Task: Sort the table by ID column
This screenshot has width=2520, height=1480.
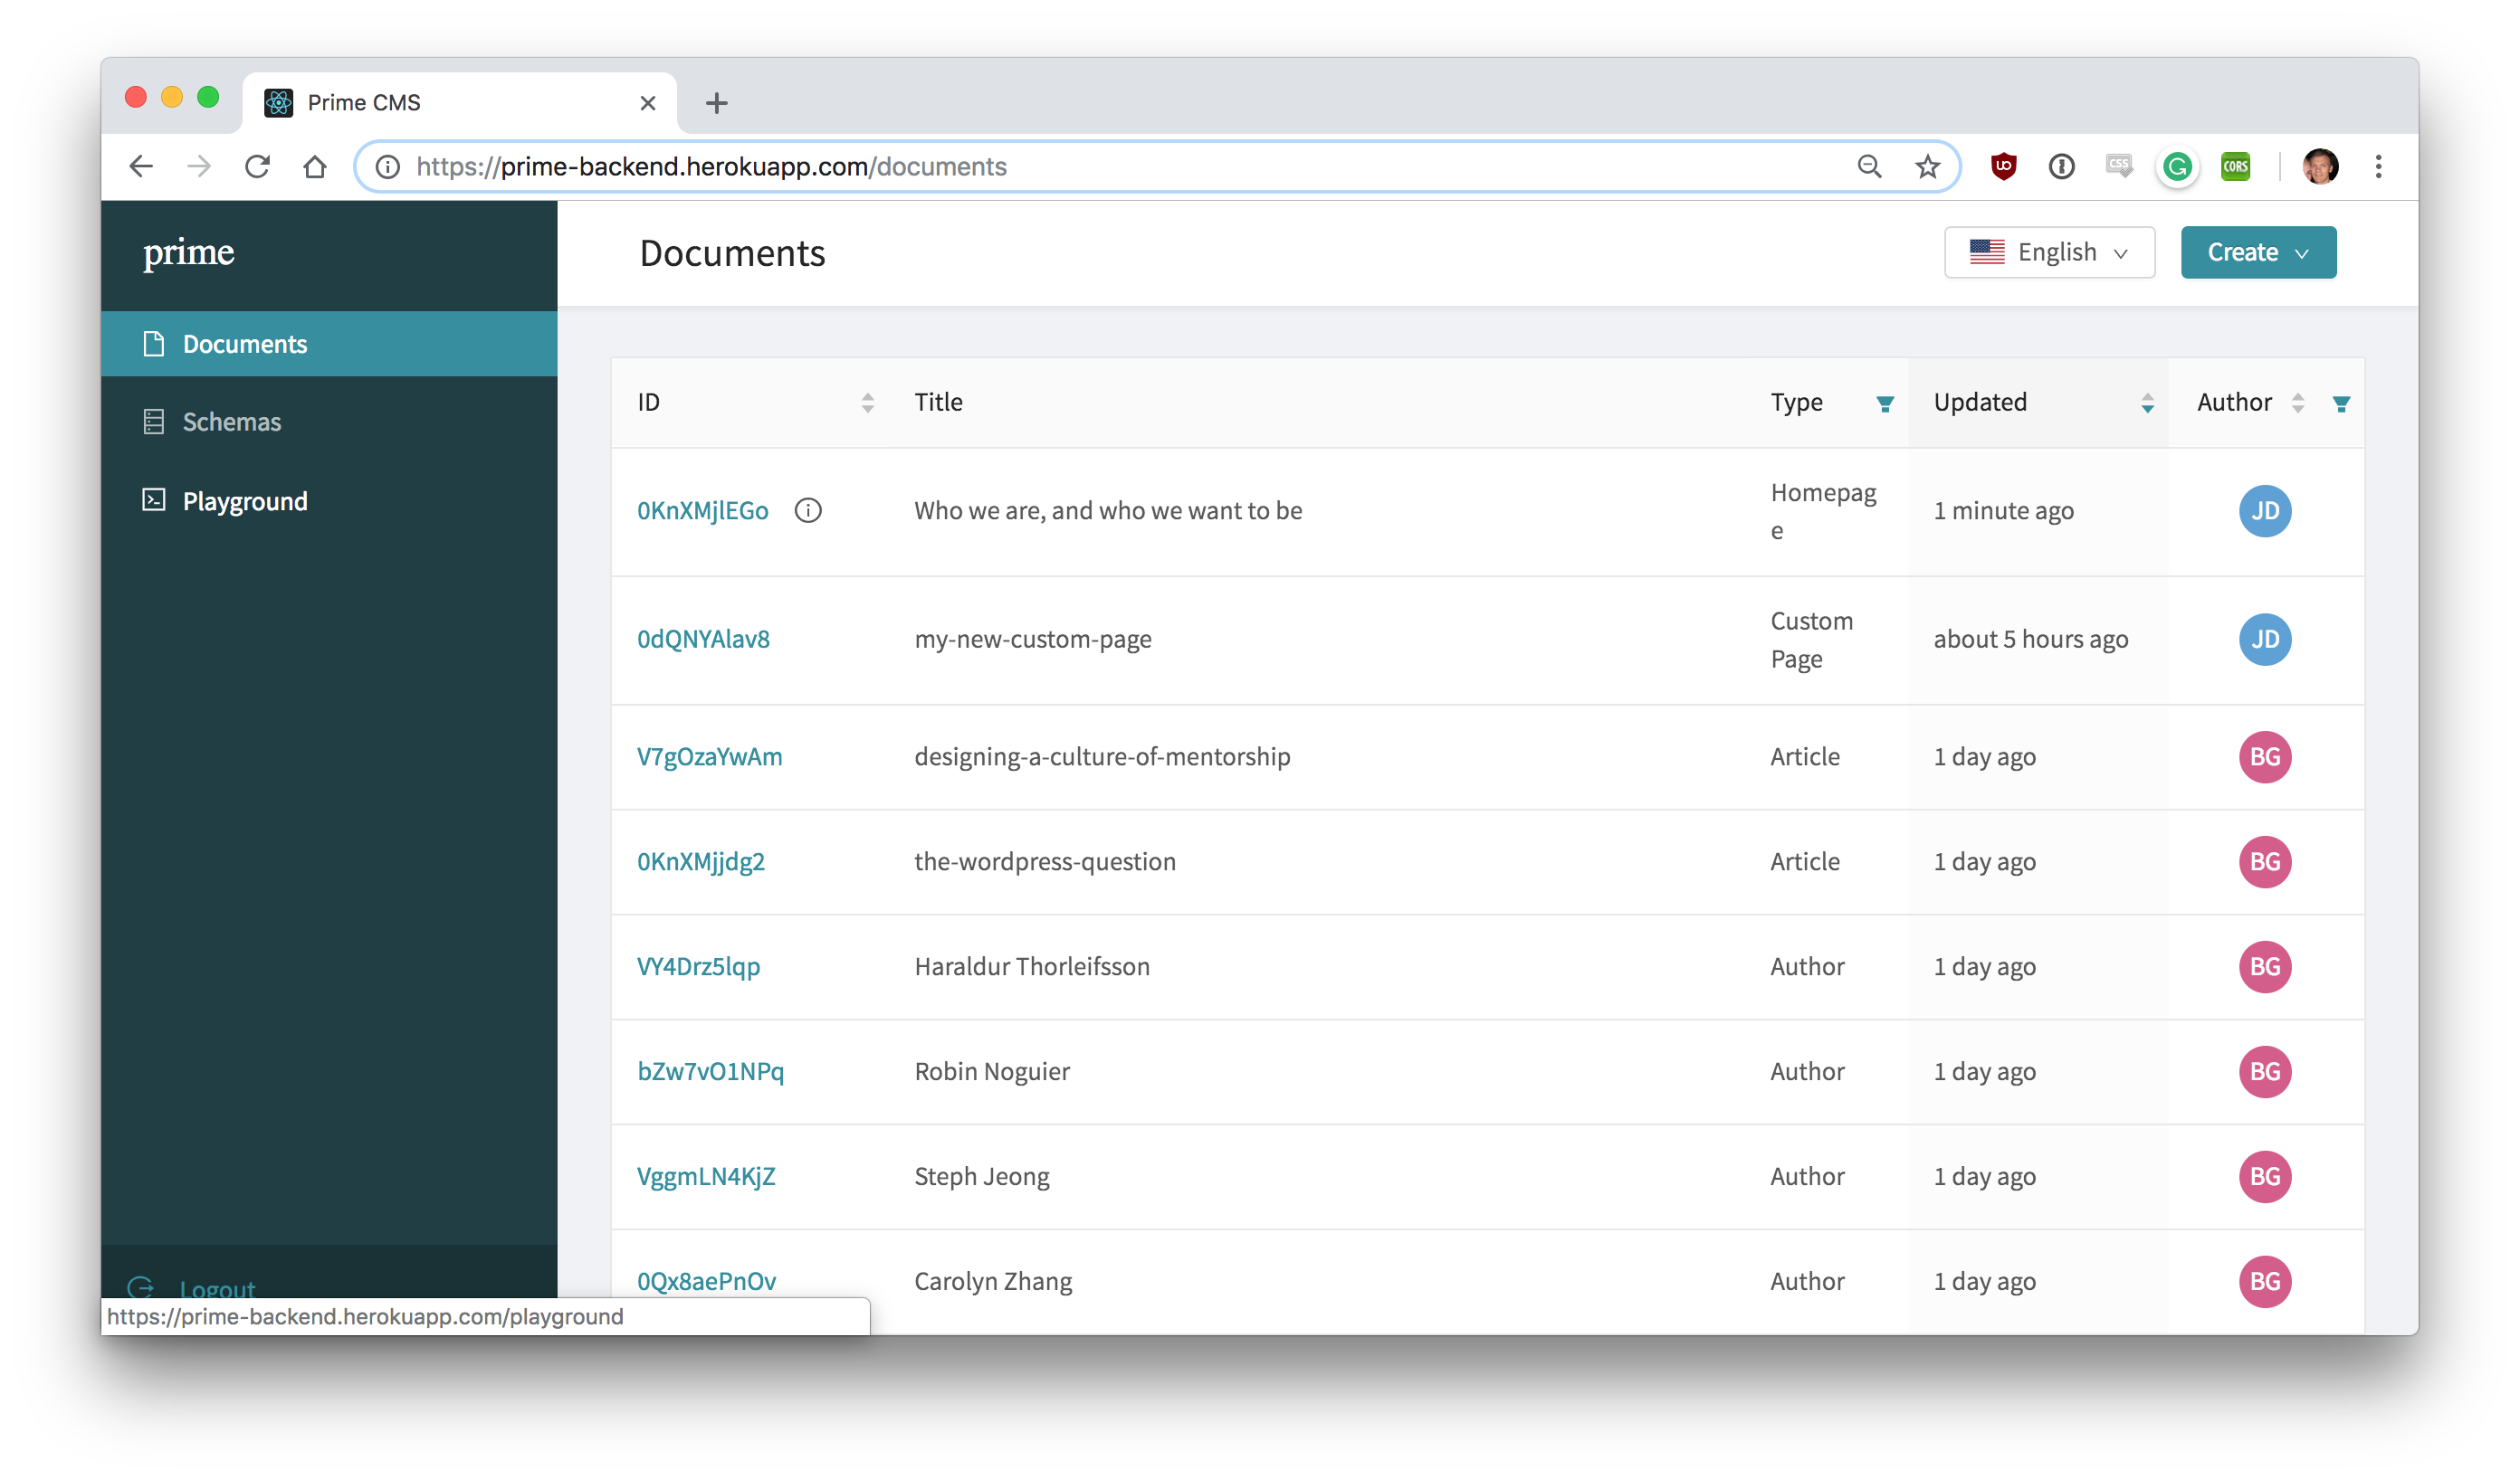Action: 867,403
